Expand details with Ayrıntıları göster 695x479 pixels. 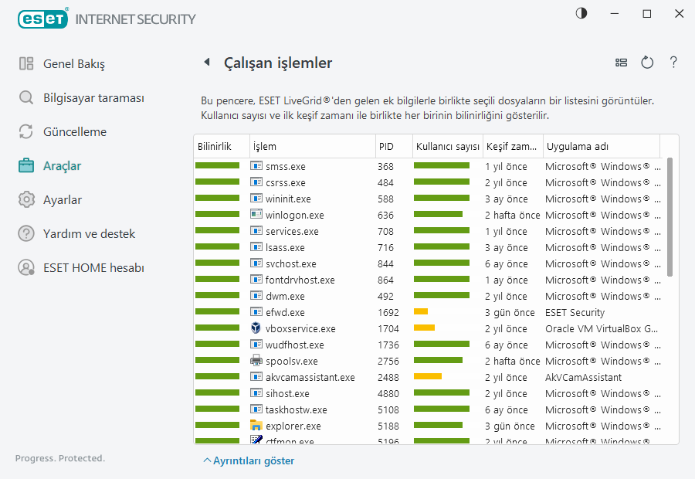[x=249, y=461]
